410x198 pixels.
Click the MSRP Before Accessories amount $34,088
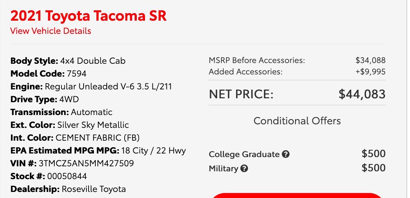pyautogui.click(x=370, y=60)
